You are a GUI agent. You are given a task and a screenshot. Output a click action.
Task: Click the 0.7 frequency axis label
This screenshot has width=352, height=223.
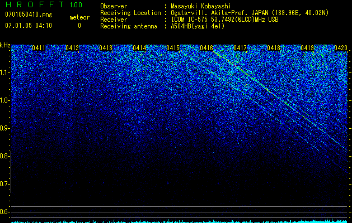[5, 184]
